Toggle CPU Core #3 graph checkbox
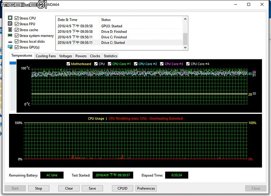The width and height of the screenshot is (271, 196). pyautogui.click(x=161, y=64)
